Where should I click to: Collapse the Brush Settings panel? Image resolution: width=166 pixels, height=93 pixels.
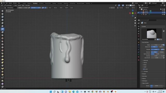(x=145, y=42)
